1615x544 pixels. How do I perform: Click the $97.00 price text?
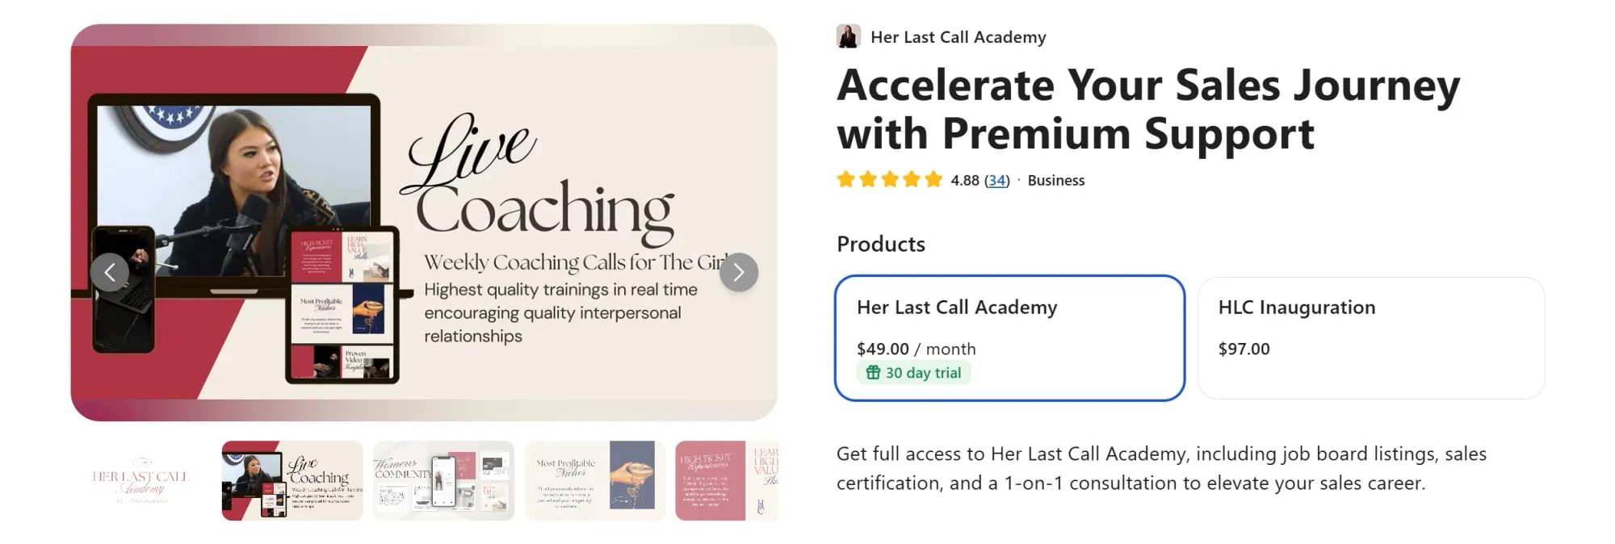coord(1244,349)
